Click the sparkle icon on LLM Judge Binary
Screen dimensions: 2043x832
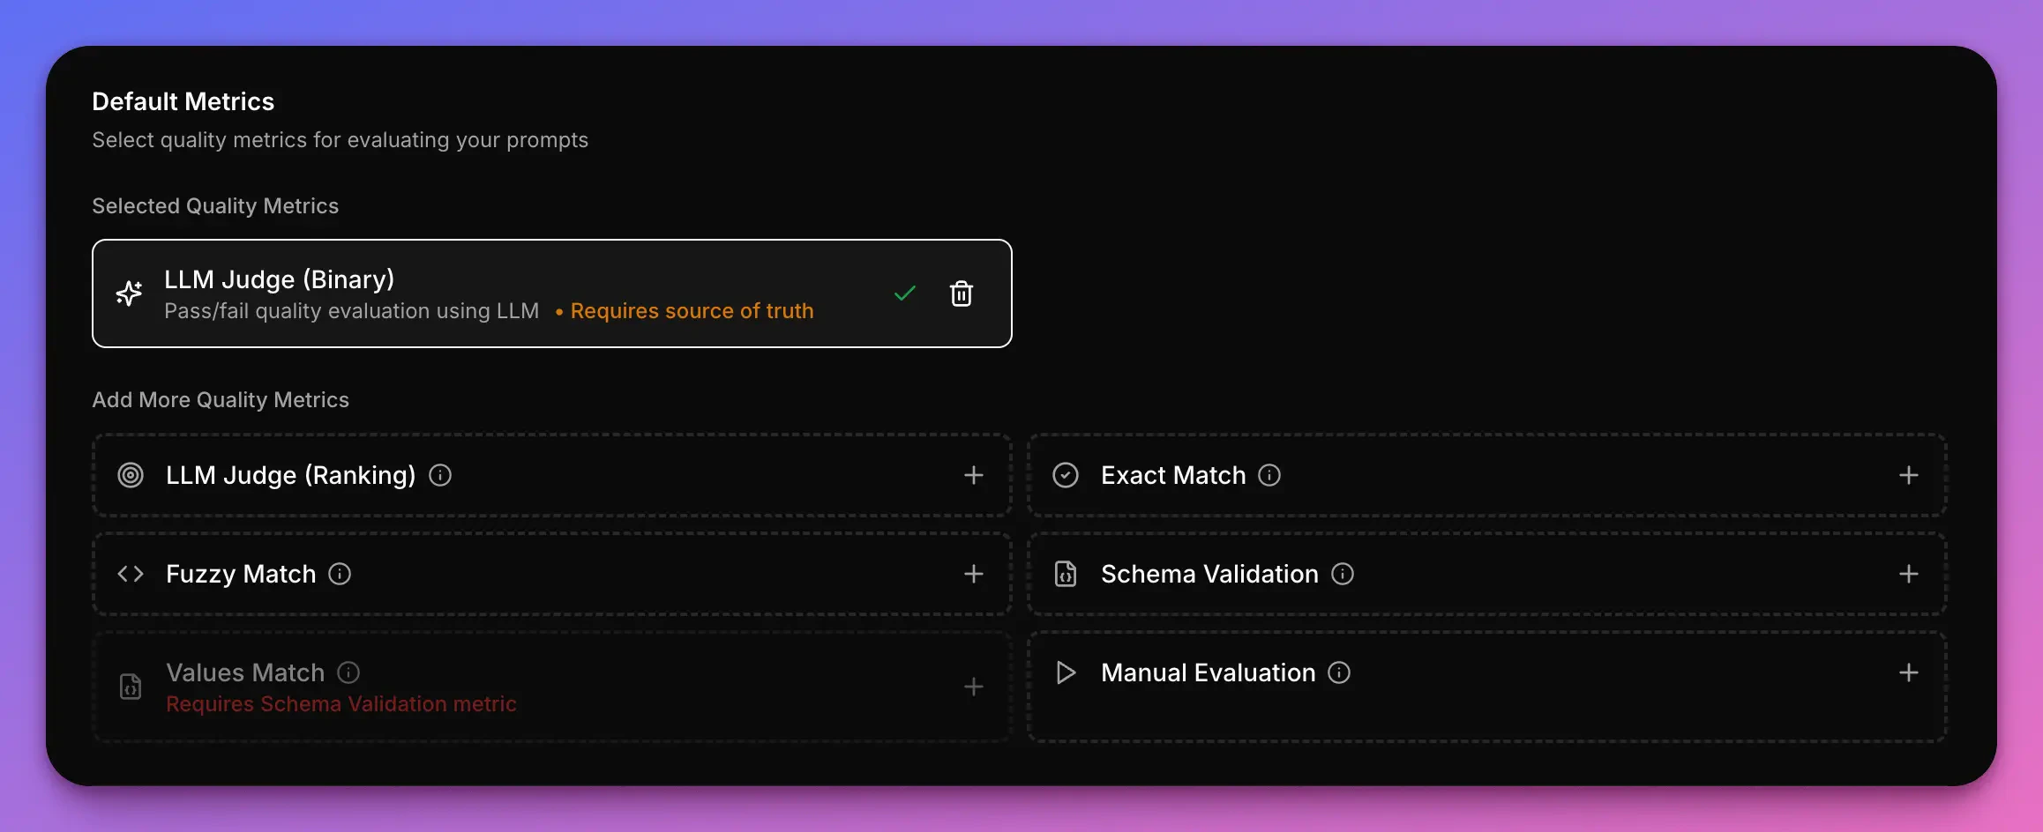click(x=130, y=293)
